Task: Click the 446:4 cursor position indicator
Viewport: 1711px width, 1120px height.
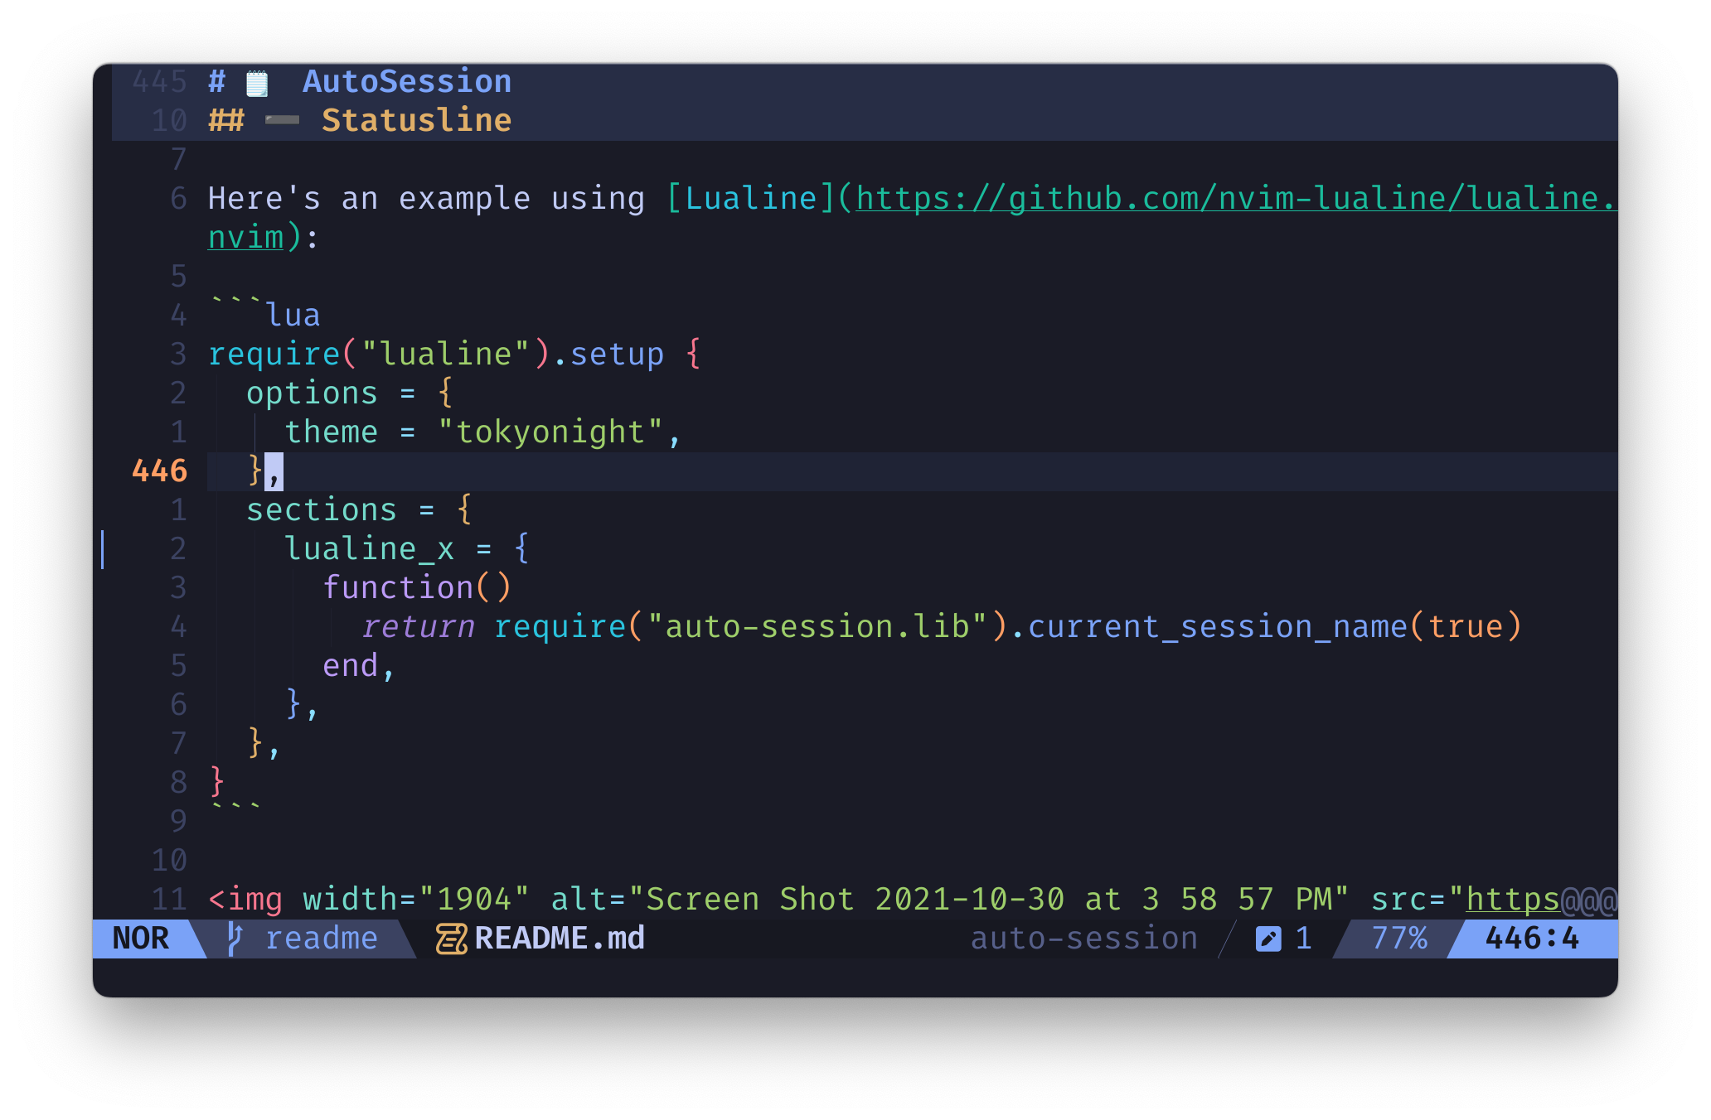Action: click(1530, 939)
